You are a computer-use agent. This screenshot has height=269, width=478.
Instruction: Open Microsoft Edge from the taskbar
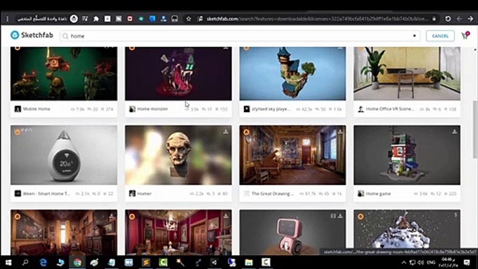coord(43,262)
